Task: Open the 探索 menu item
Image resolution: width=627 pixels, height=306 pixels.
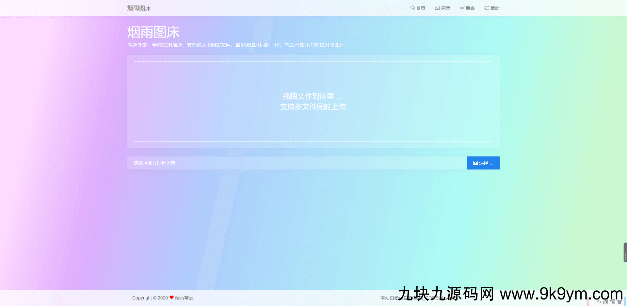Action: click(x=445, y=8)
